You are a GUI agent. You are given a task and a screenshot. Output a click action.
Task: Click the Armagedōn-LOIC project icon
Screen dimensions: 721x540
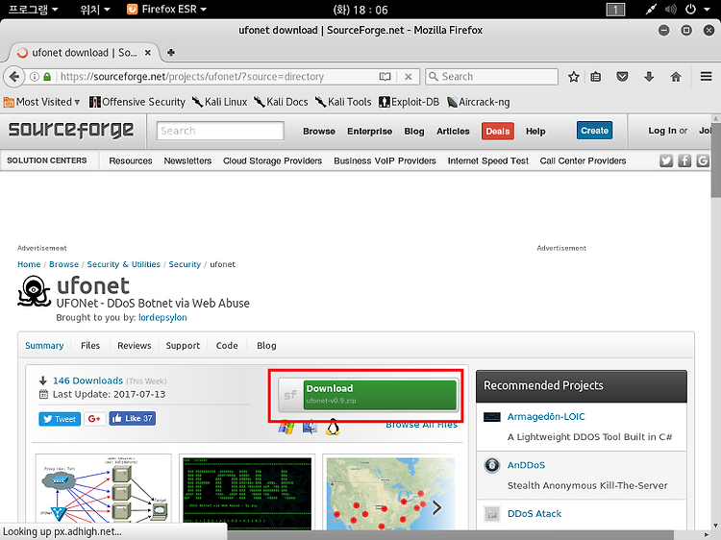click(492, 417)
